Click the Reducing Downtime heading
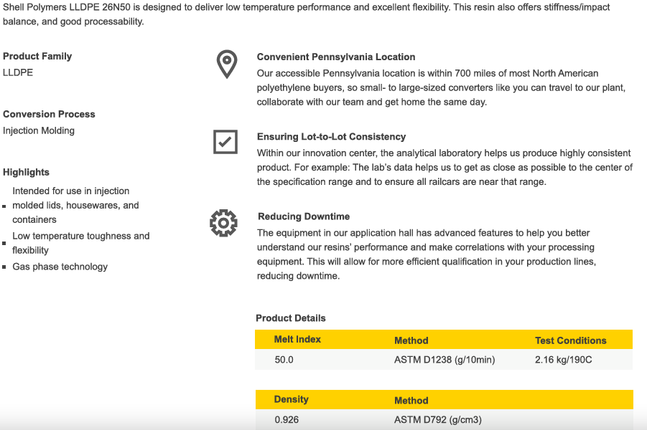This screenshot has width=647, height=430. point(304,216)
